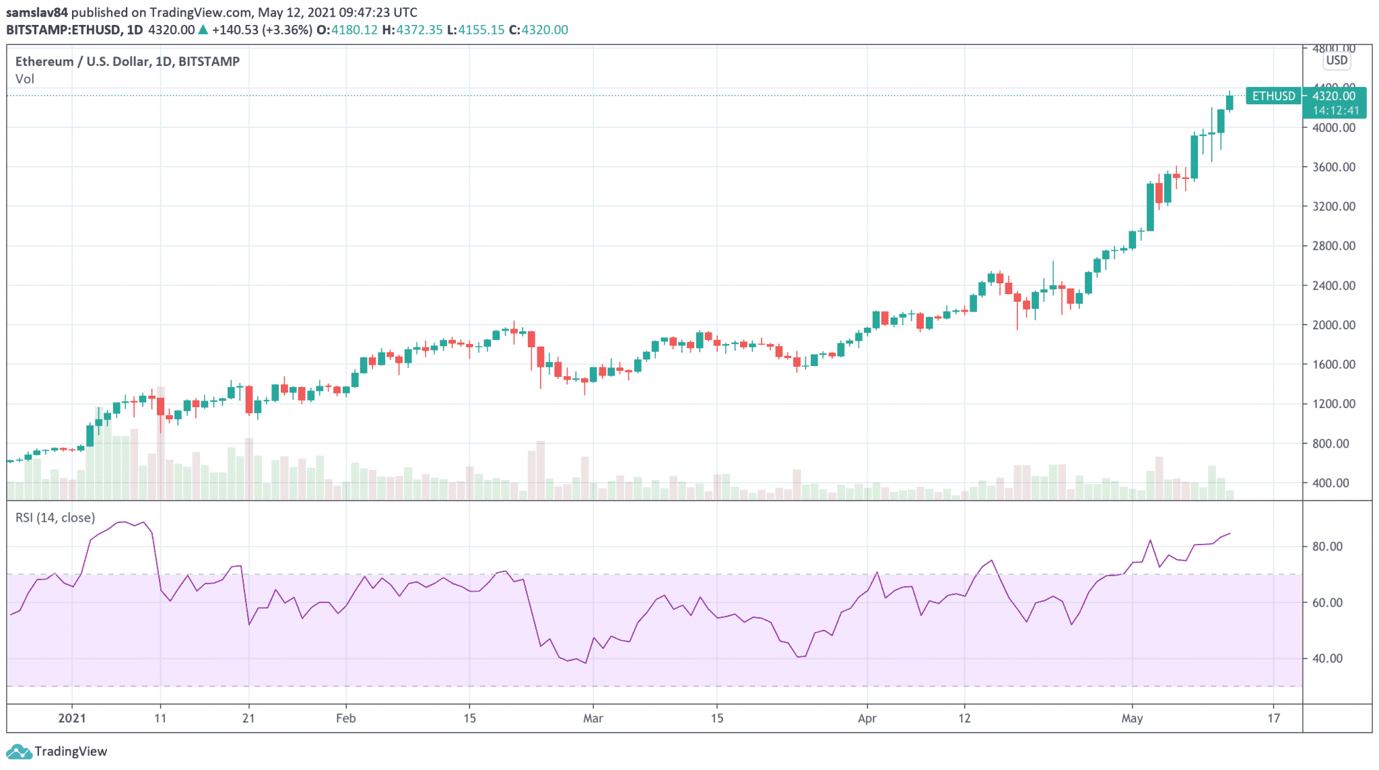Select the Vol indicator label

(25, 79)
